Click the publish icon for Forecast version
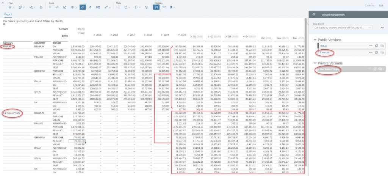This screenshot has height=176, width=388. coord(382,52)
